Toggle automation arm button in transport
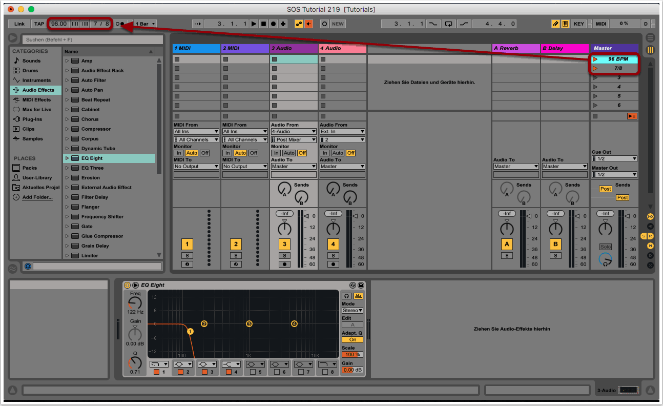The height and width of the screenshot is (406, 663). pos(298,24)
